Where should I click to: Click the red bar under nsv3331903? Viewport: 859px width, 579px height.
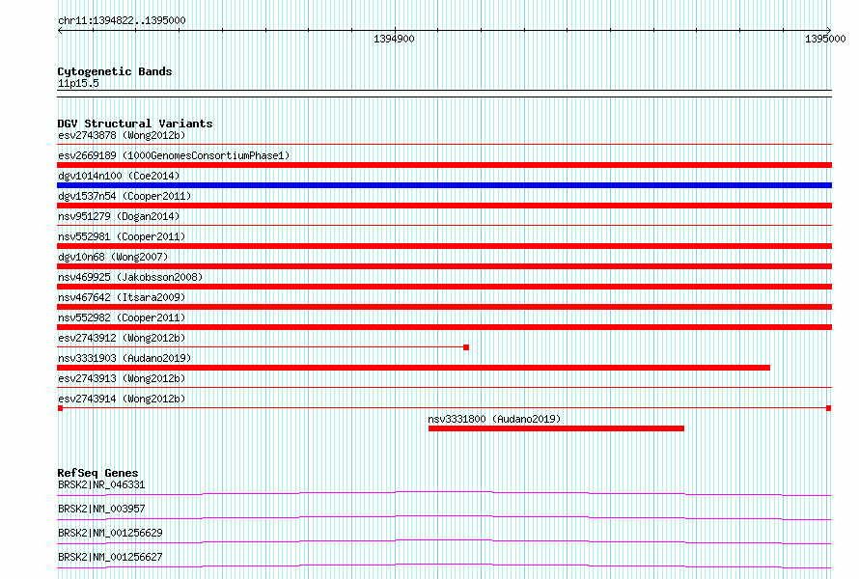coord(414,368)
